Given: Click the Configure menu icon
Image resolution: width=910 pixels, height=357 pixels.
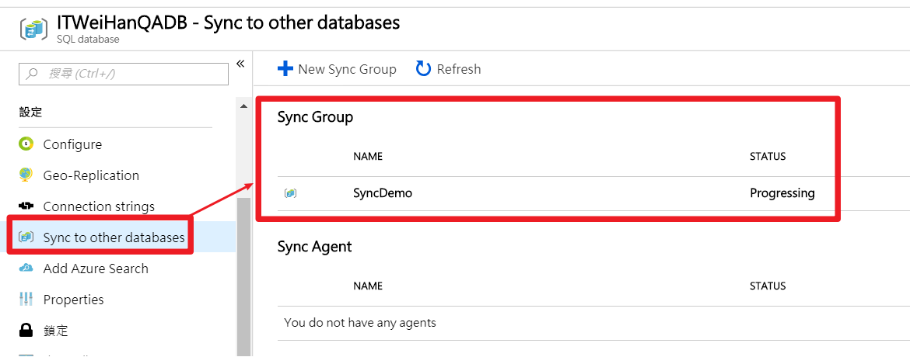Looking at the screenshot, I should [26, 144].
